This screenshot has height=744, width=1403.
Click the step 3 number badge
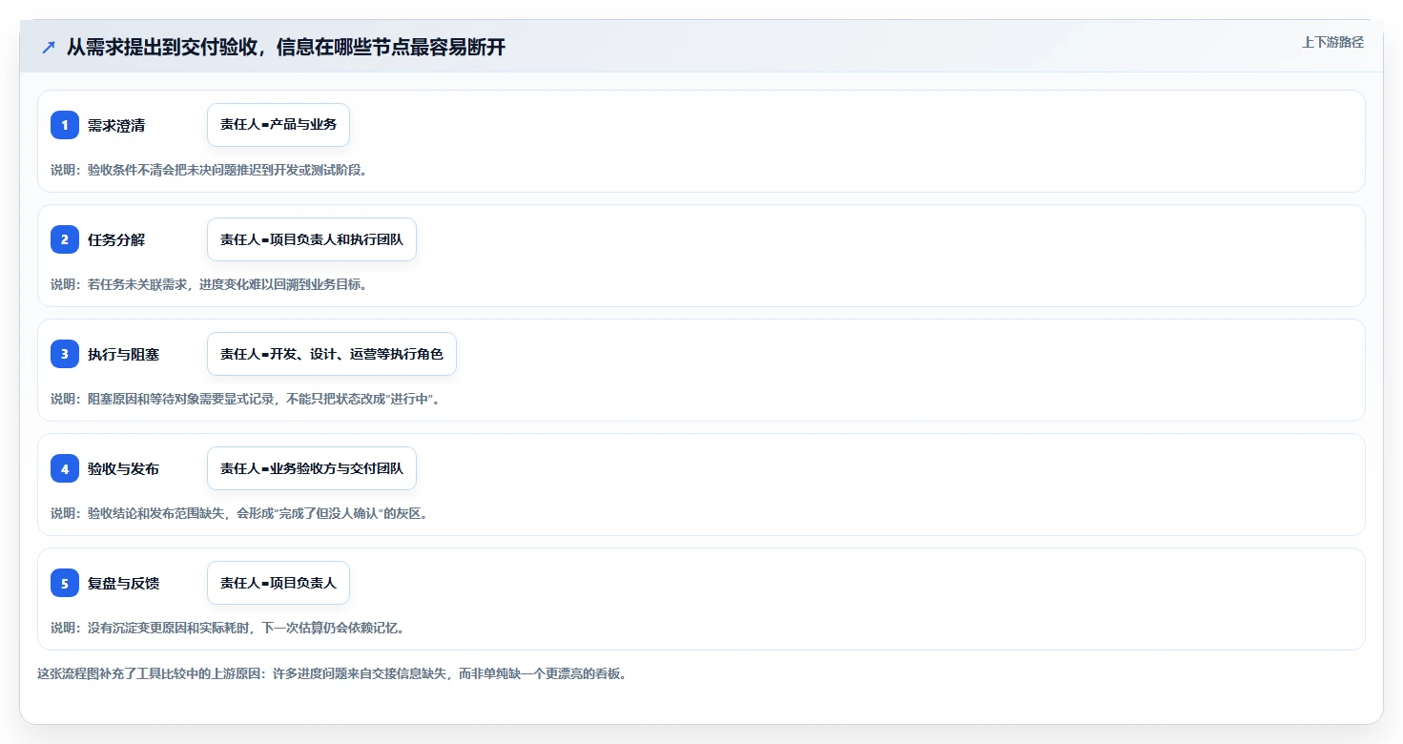pos(65,354)
